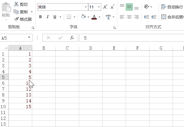Screen dimensions: 184x127
Task: Click cell A5 containing 5
Action: point(20,77)
